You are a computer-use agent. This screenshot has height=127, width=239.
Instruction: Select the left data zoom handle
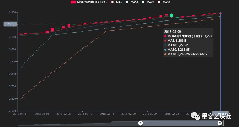(140, 123)
